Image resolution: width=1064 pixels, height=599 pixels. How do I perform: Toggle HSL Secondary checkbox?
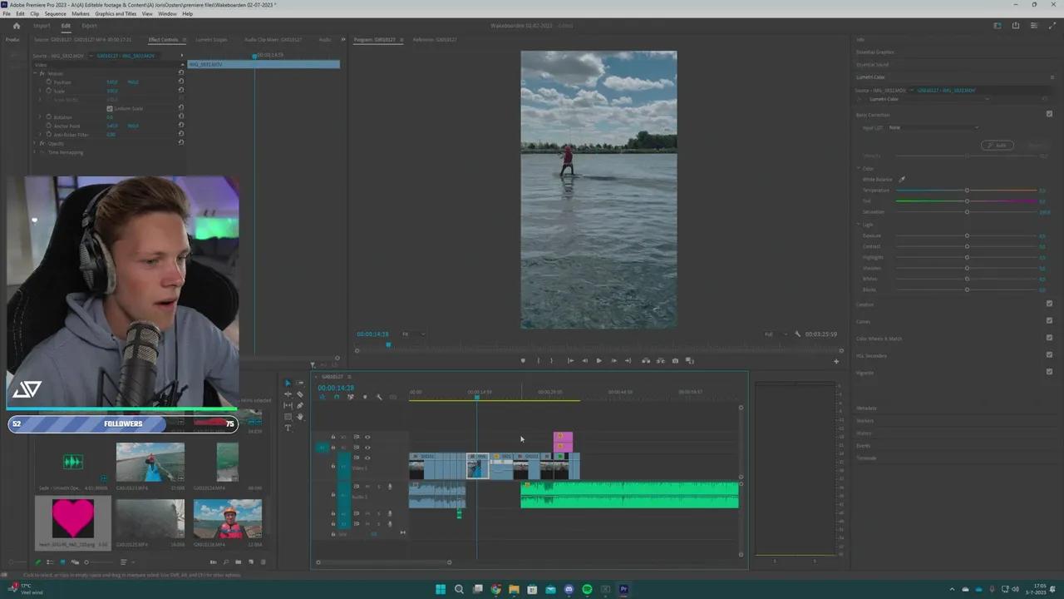(1049, 354)
